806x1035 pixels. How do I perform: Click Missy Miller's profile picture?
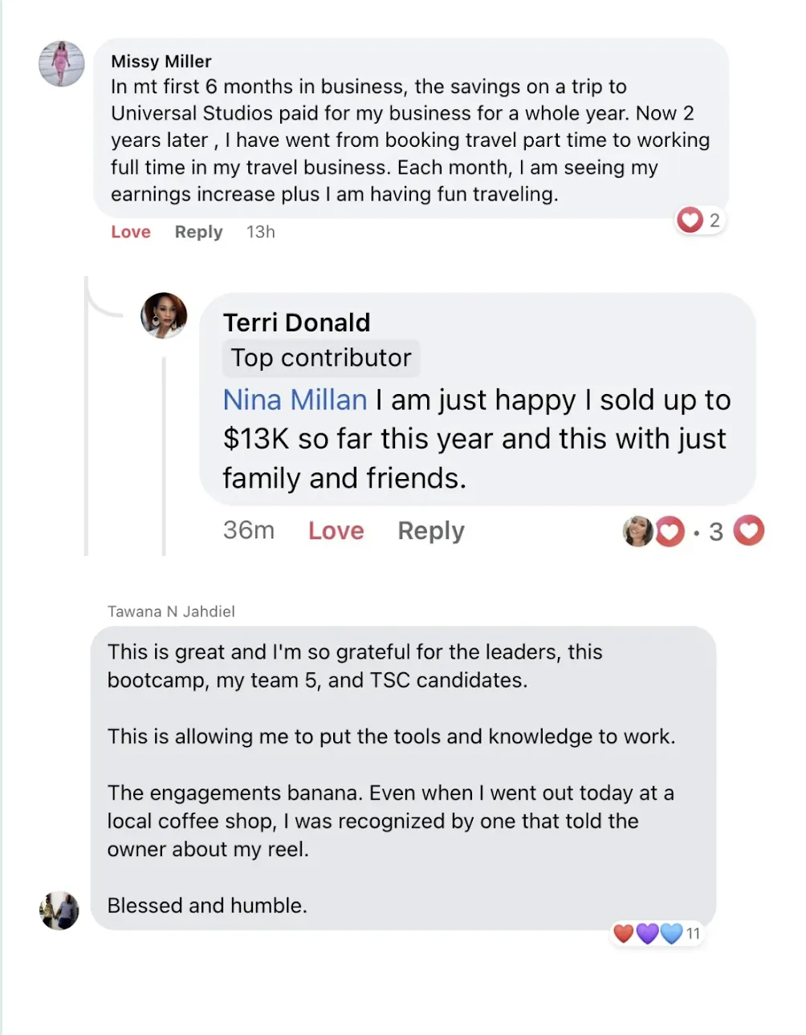point(62,64)
